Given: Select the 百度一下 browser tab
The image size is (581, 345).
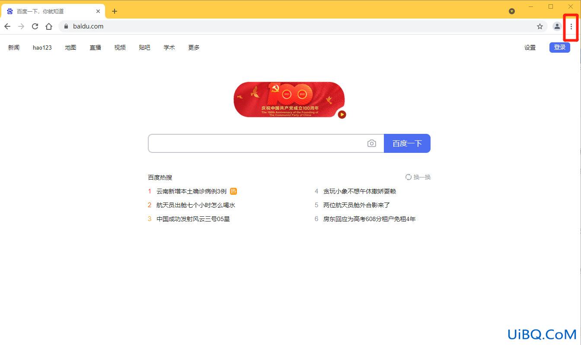Looking at the screenshot, I should click(53, 11).
